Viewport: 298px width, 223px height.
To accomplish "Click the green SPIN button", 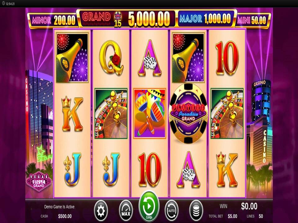I will pyautogui.click(x=149, y=207).
